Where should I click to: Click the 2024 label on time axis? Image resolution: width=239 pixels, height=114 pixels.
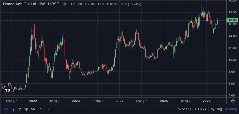119,101
